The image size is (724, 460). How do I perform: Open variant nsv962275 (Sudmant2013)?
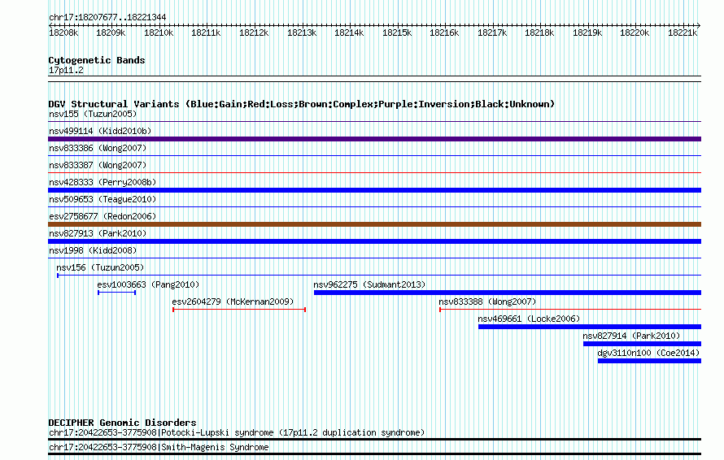click(369, 284)
